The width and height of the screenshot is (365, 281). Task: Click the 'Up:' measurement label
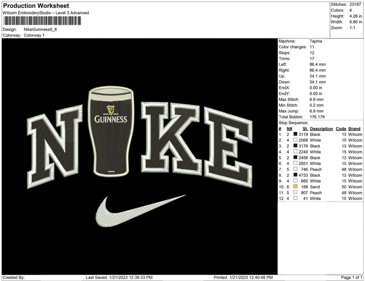pos(282,76)
